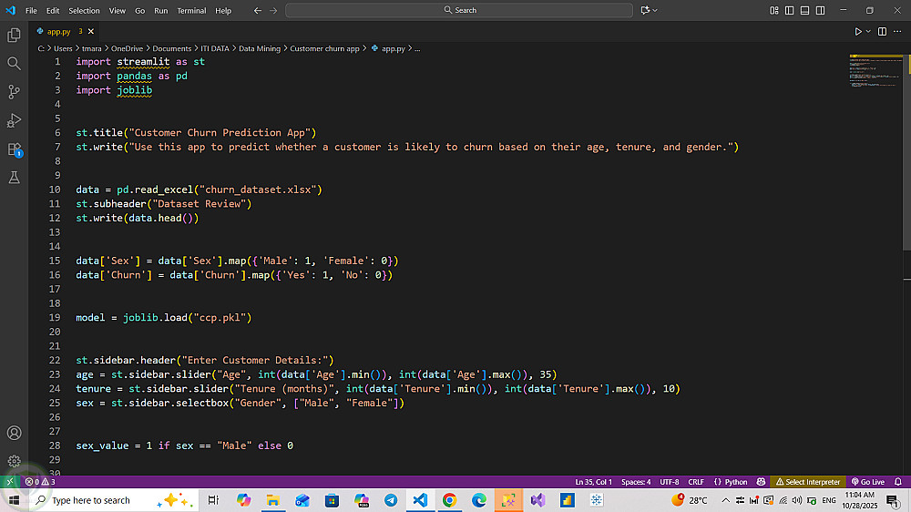Image resolution: width=911 pixels, height=512 pixels.
Task: Click Go Live in the status bar
Action: [867, 482]
